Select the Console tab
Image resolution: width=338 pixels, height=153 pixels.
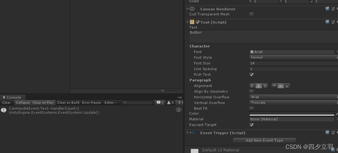tap(13, 97)
